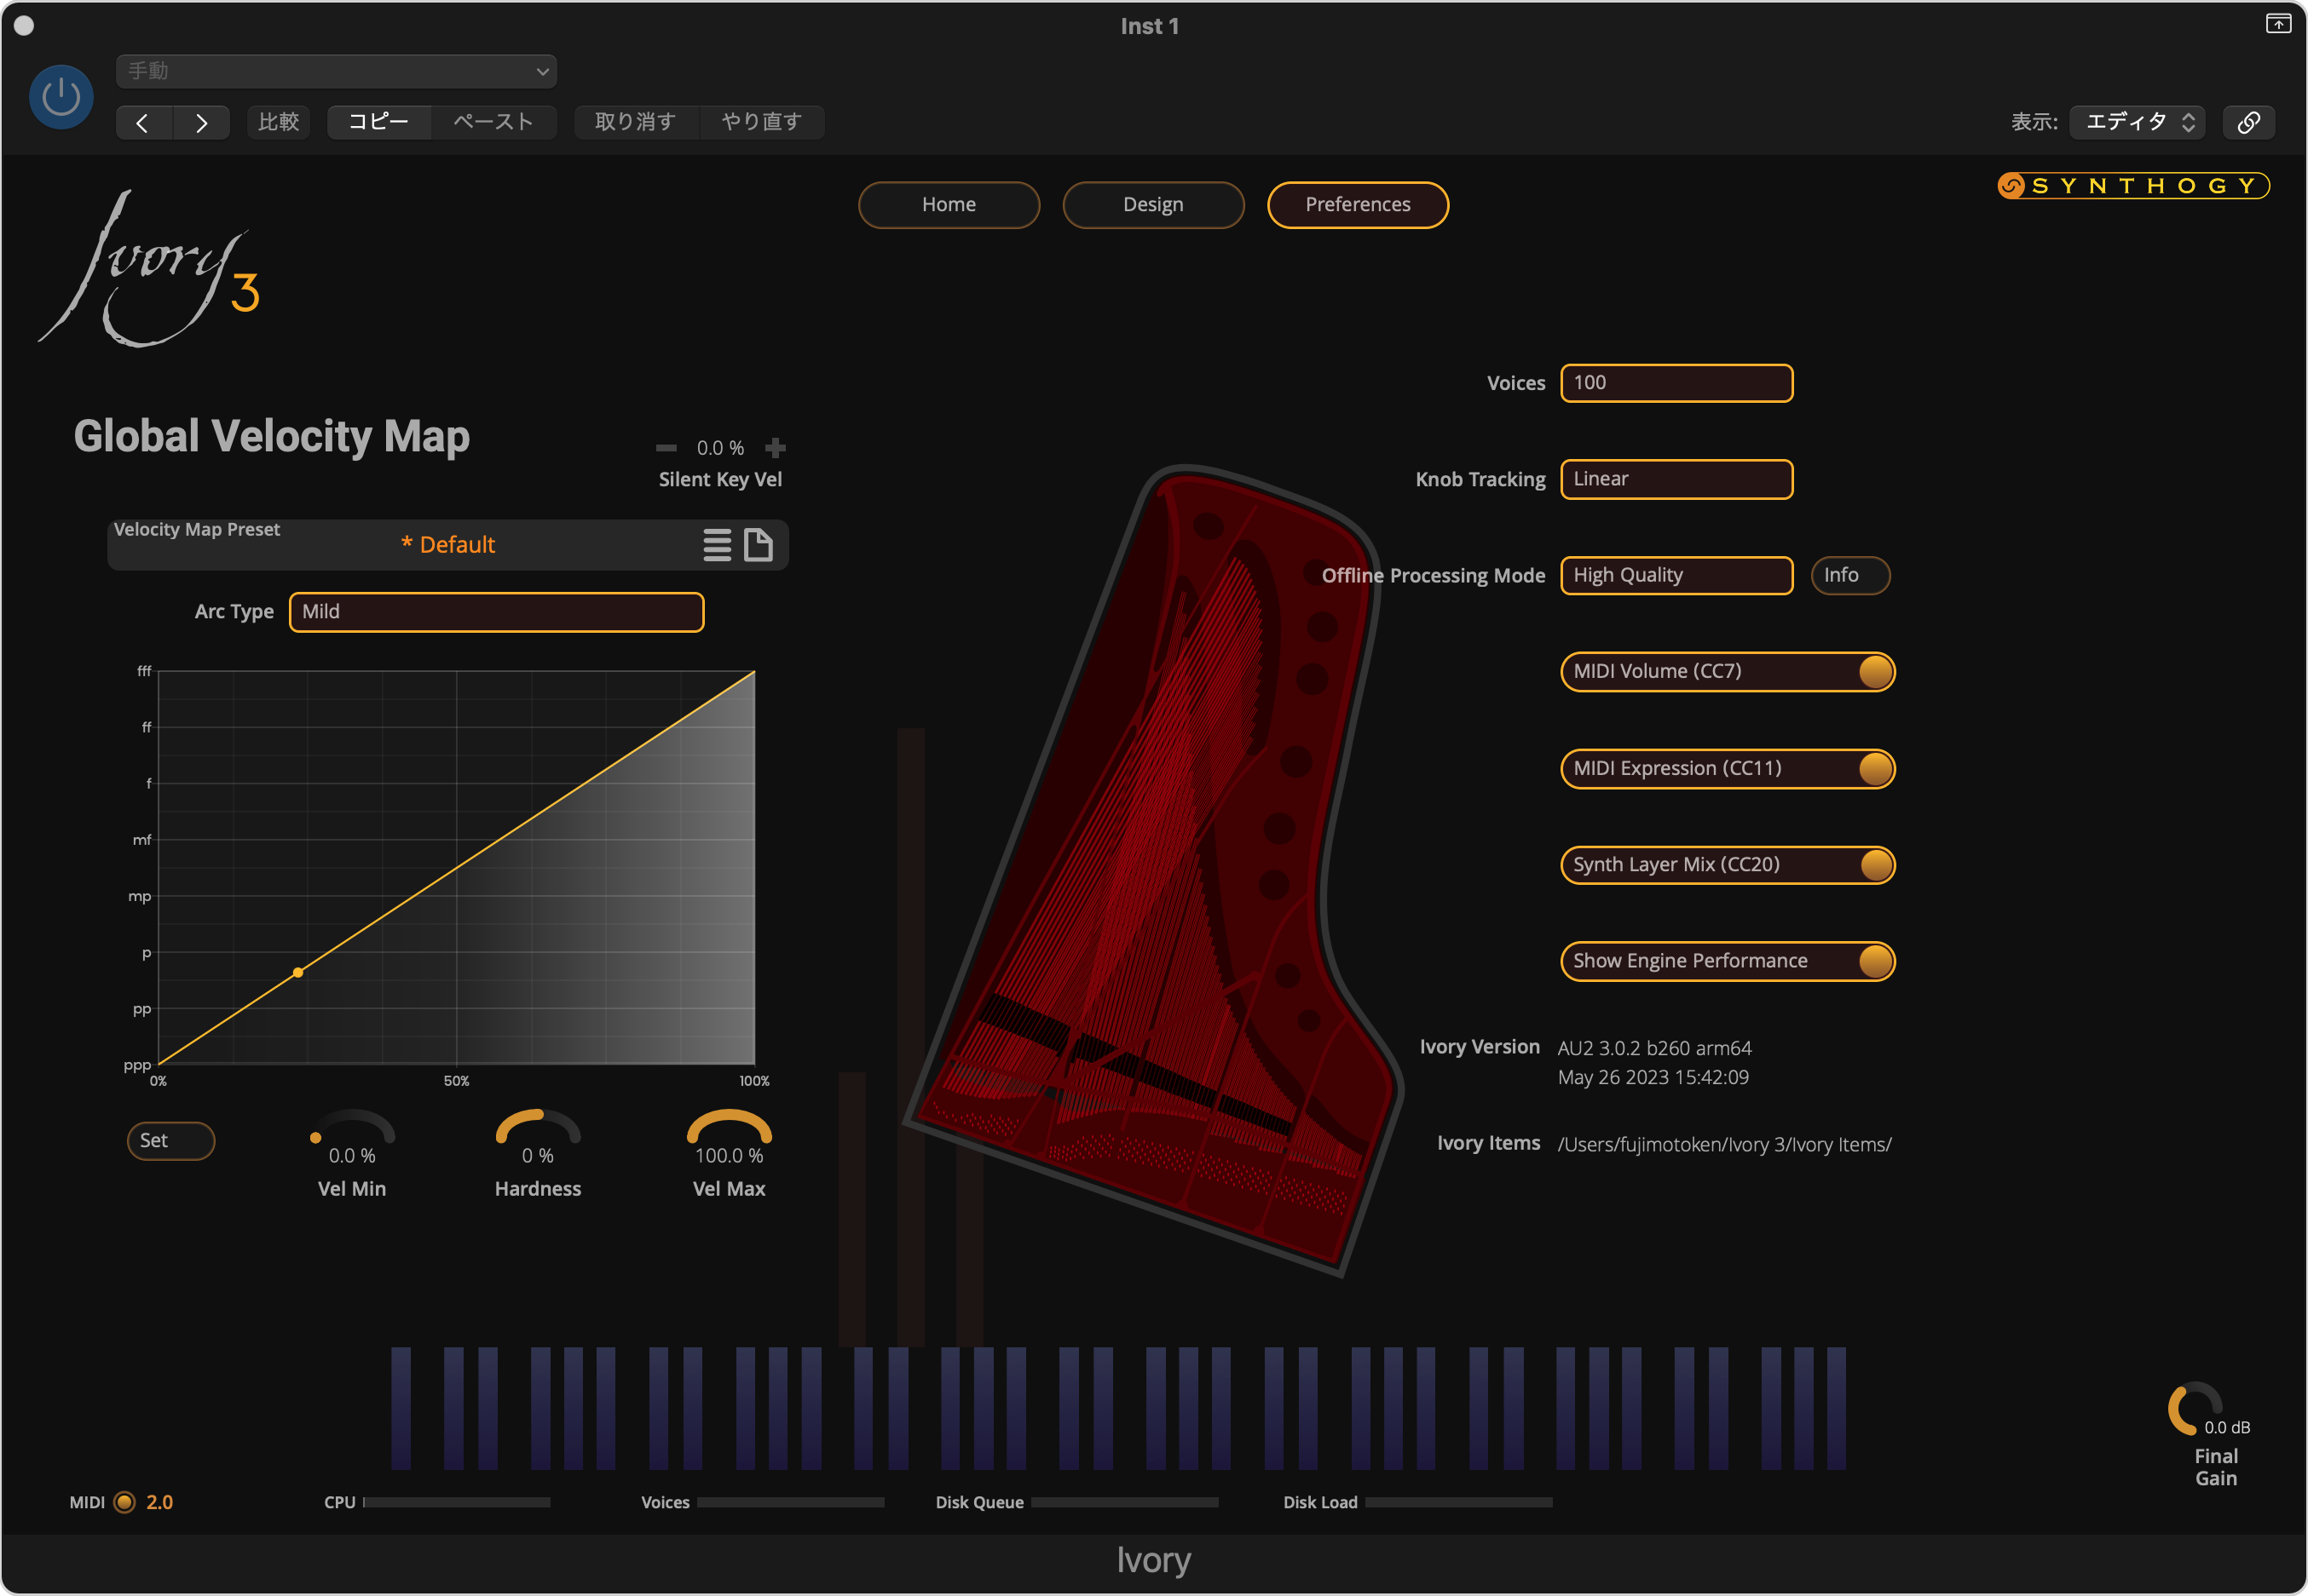Screen dimensions: 2308x1596
Task: Disable MIDI Expression (CC11) toggle
Action: point(1875,769)
